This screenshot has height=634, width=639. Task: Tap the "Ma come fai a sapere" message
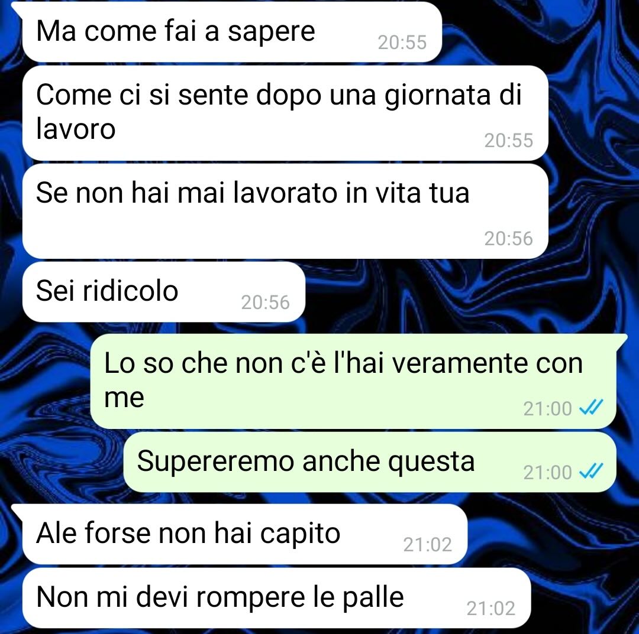click(232, 32)
